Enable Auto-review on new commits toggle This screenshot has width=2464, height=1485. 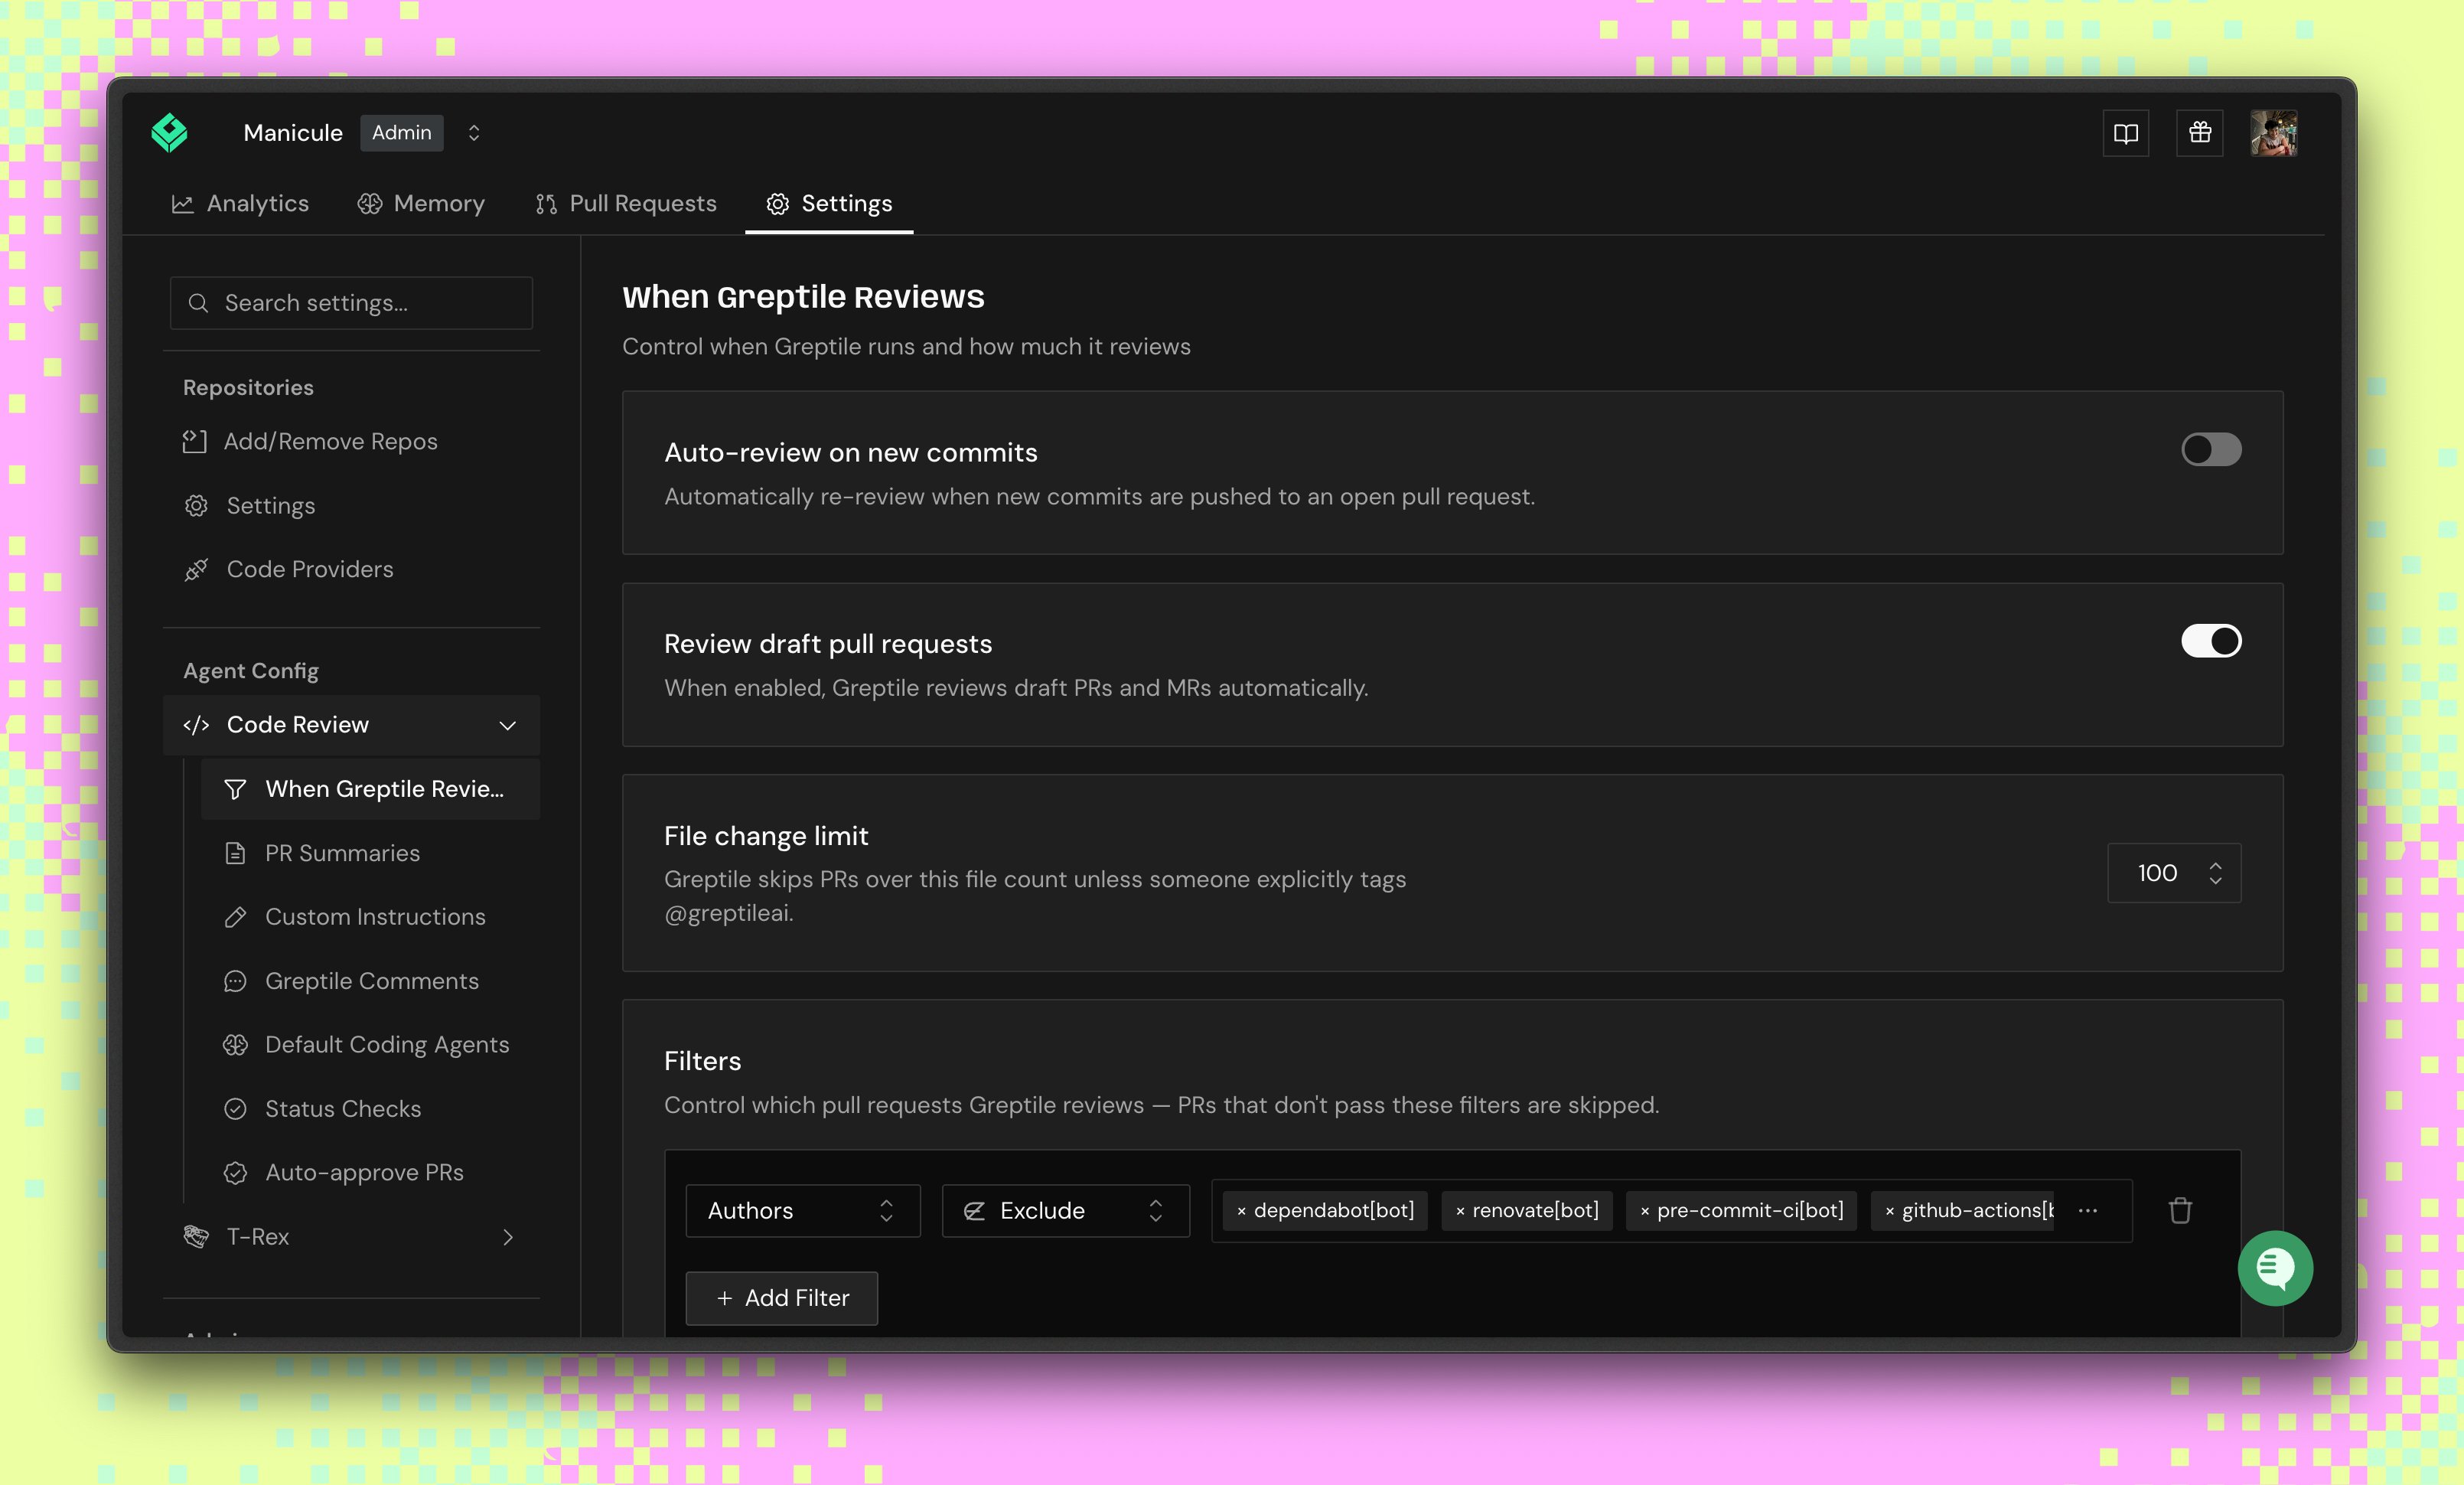[2211, 450]
